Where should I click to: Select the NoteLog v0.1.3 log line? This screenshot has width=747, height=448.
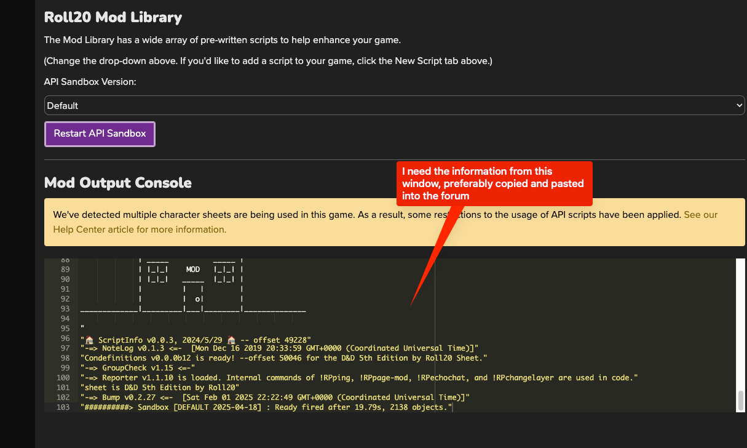point(280,348)
